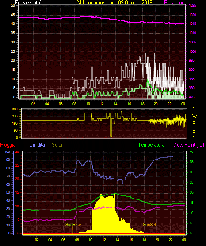Click the 'Dew Point (°C)' legend label
Screen dimensions: 206x246
pyautogui.click(x=189, y=144)
